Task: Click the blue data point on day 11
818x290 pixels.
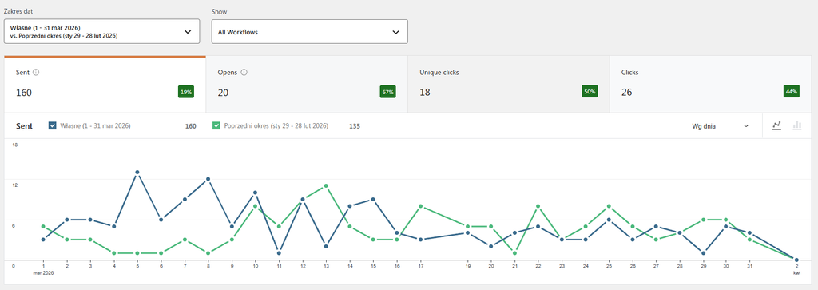Action: coord(279,253)
